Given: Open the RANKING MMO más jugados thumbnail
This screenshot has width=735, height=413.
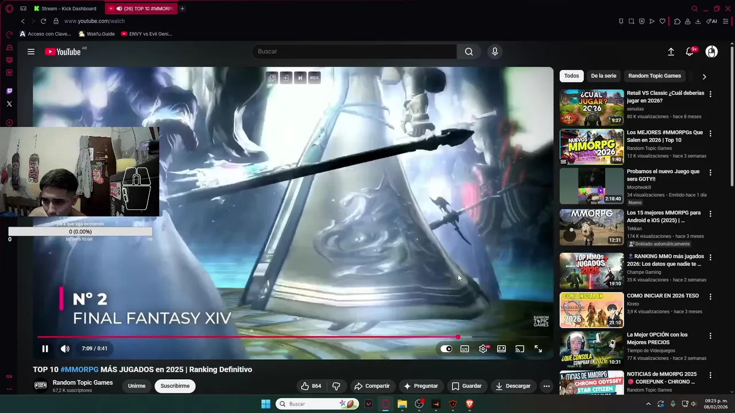Looking at the screenshot, I should (x=591, y=271).
